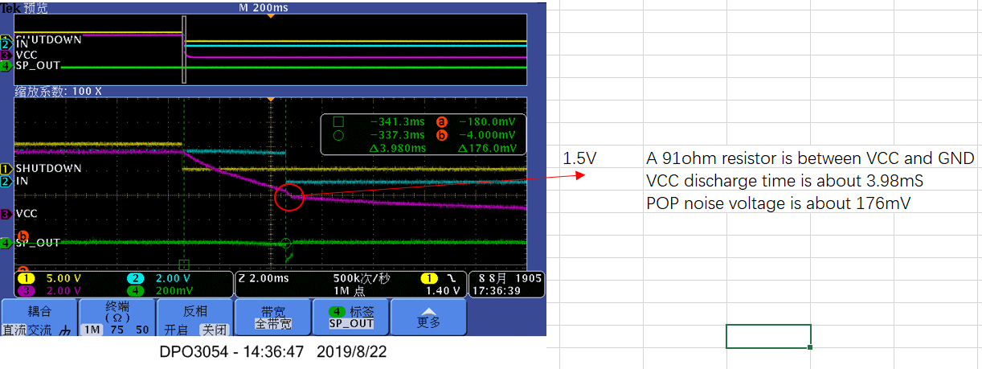Select cell with 'A 91ohm resistor' text
982x369 pixels.
tap(811, 158)
